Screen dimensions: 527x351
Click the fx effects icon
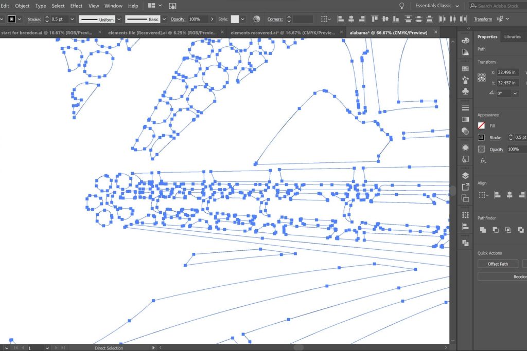point(483,161)
